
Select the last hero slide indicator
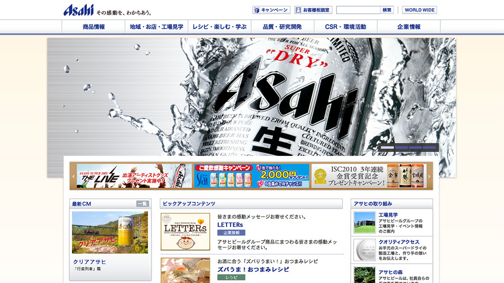(429, 148)
